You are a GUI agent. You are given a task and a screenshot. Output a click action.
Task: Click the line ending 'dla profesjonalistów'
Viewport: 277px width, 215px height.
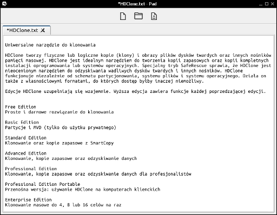click(98, 174)
